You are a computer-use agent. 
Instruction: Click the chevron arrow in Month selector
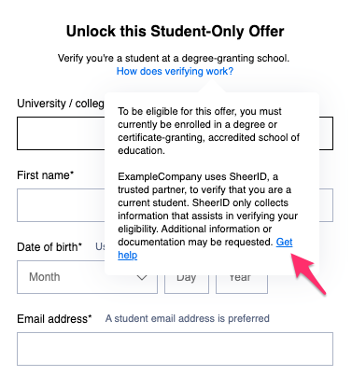(142, 277)
